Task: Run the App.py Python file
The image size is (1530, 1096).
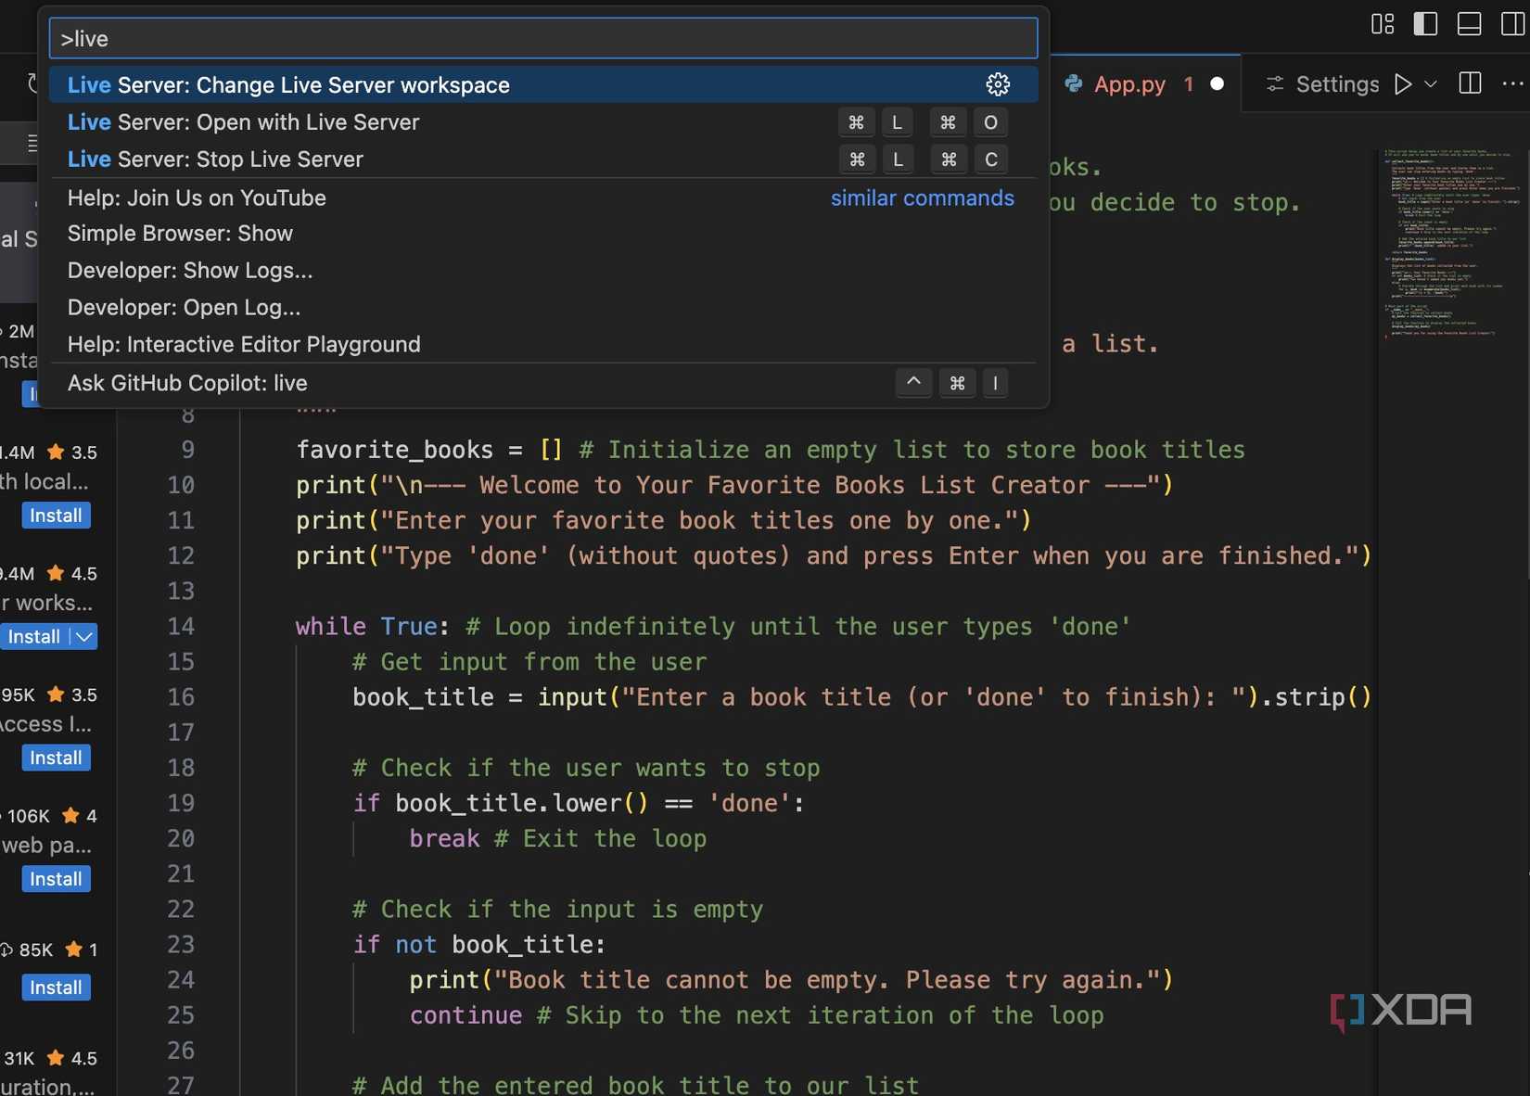Action: [x=1402, y=84]
